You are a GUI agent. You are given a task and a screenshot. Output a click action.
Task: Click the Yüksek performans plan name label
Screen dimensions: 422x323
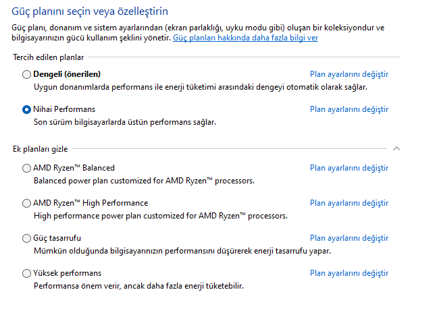coord(67,273)
